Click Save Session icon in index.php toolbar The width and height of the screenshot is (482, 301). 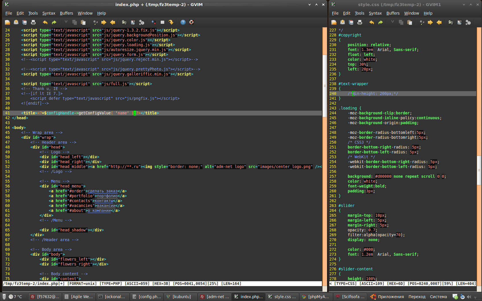[133, 22]
